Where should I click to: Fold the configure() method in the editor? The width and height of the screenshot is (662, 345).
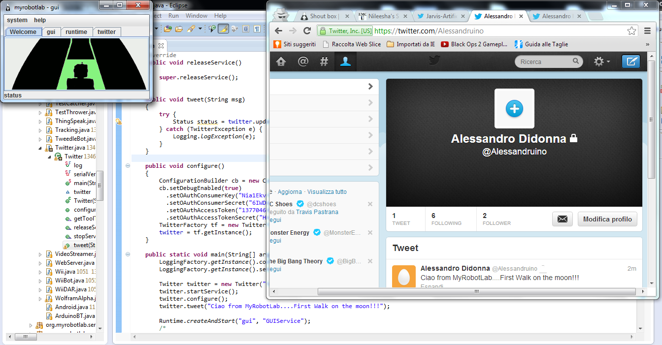[128, 166]
